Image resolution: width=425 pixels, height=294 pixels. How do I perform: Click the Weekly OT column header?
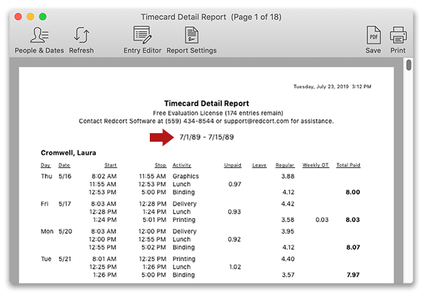tap(315, 165)
